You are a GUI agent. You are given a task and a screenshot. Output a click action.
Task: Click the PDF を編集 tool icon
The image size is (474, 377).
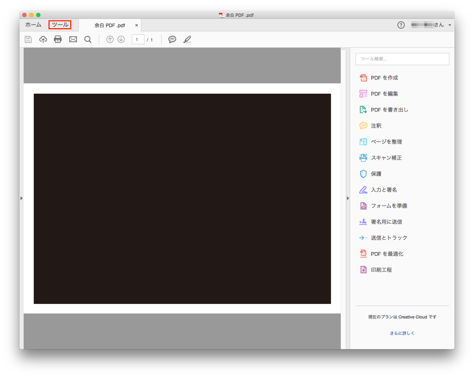coord(363,93)
